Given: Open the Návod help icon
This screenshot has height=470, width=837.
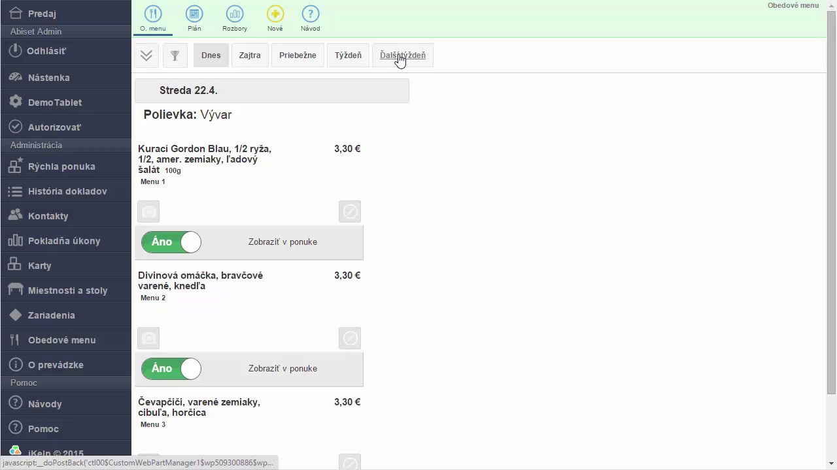Looking at the screenshot, I should (x=311, y=14).
